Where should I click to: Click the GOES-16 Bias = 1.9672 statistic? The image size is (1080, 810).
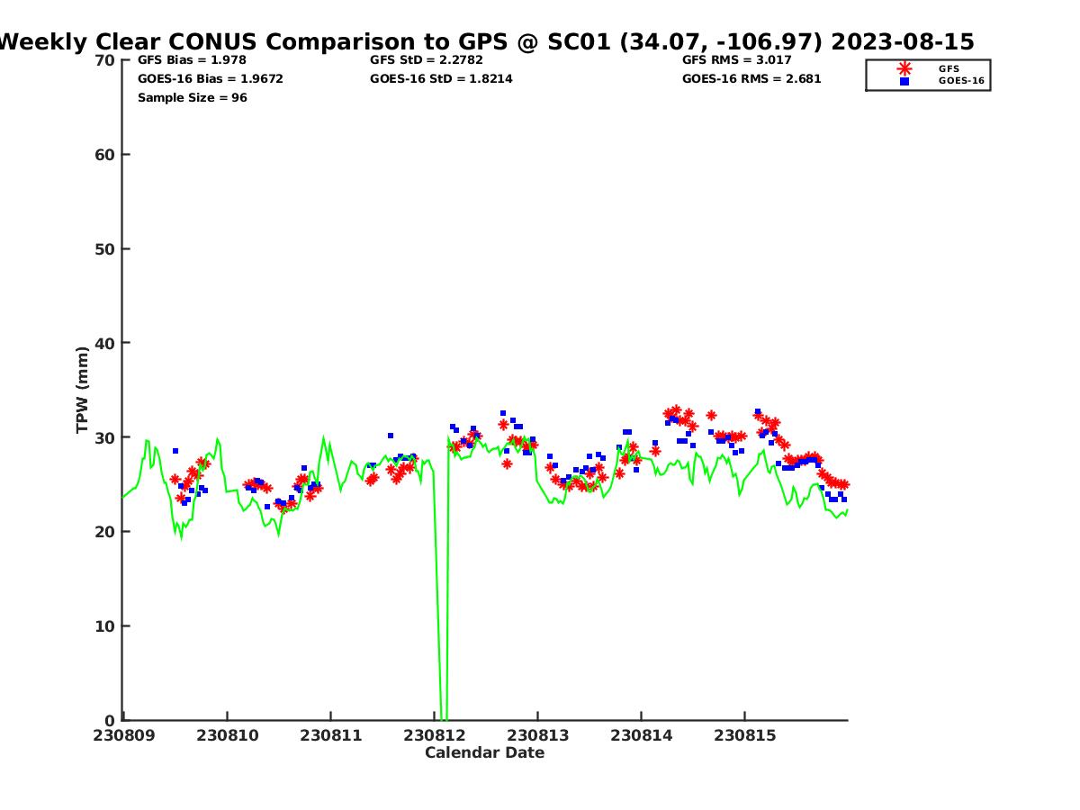pyautogui.click(x=210, y=79)
